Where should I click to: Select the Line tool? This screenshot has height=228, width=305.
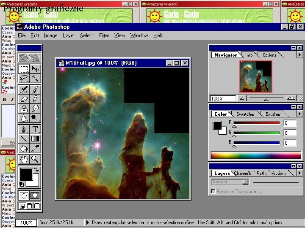pyautogui.click(x=24, y=139)
